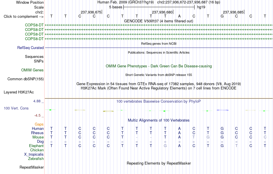The width and height of the screenshot is (273, 174).
Task: Select the Zebrafish species label
Action: pyautogui.click(x=36, y=159)
